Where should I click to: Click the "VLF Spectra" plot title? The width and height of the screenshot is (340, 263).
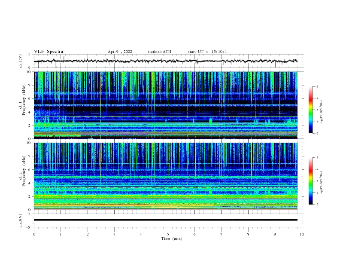click(x=49, y=52)
